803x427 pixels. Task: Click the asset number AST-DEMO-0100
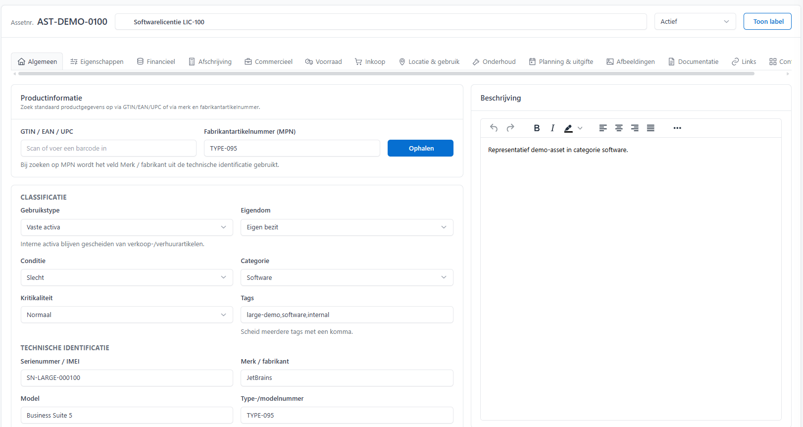[x=72, y=21]
